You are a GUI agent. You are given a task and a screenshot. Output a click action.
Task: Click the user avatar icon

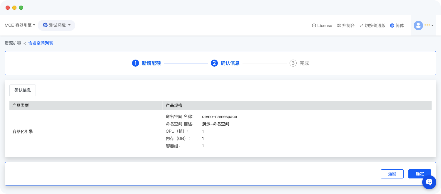[418, 26]
